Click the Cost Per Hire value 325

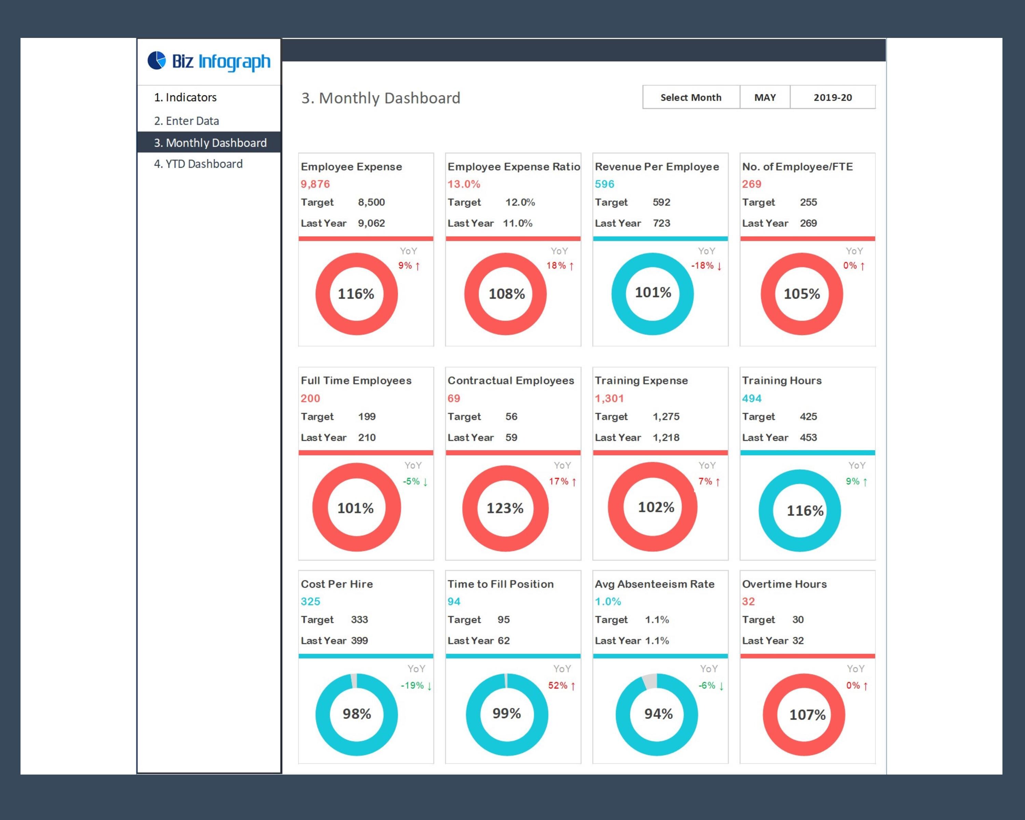click(311, 601)
